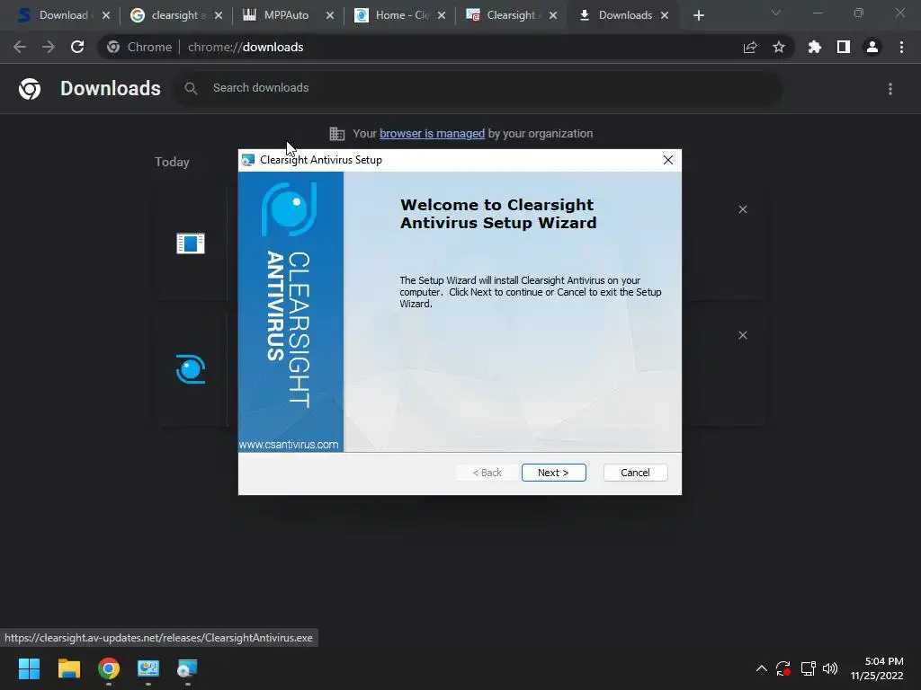Open the Chrome profile icon

[x=872, y=47]
